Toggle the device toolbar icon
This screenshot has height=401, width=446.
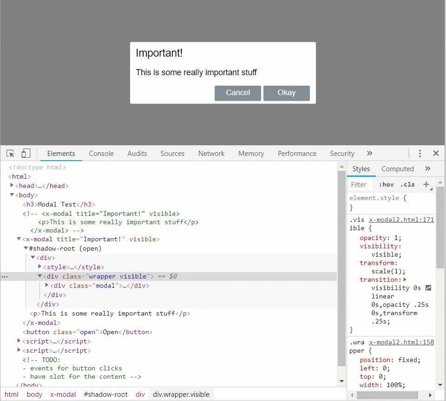(x=26, y=154)
